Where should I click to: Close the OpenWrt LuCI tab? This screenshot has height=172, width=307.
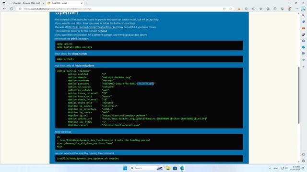43,3
